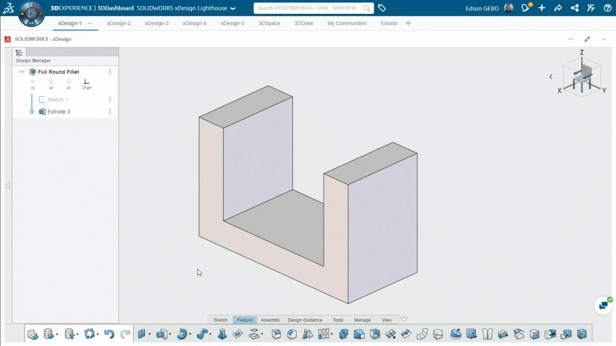Viewport: 616px width, 346px height.
Task: Click Edson GEBO user avatar
Action: tap(508, 8)
